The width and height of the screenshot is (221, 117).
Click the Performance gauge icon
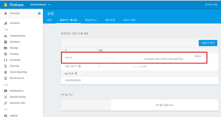tap(6, 78)
